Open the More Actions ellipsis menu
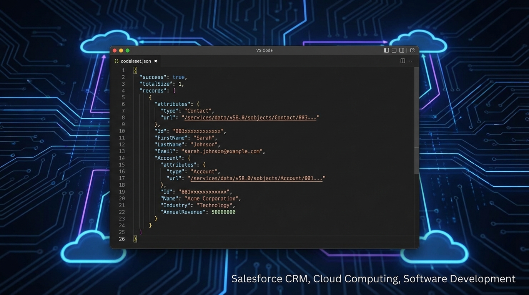This screenshot has height=295, width=529. pos(411,61)
